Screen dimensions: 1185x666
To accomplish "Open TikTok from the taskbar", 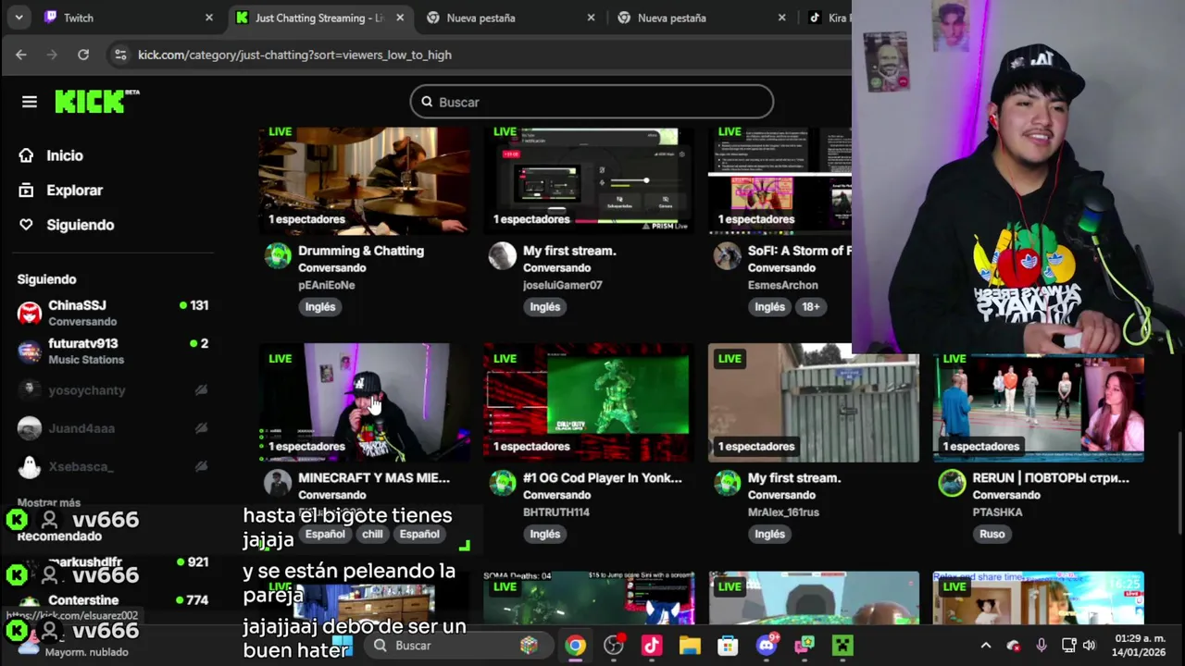I will [x=652, y=646].
